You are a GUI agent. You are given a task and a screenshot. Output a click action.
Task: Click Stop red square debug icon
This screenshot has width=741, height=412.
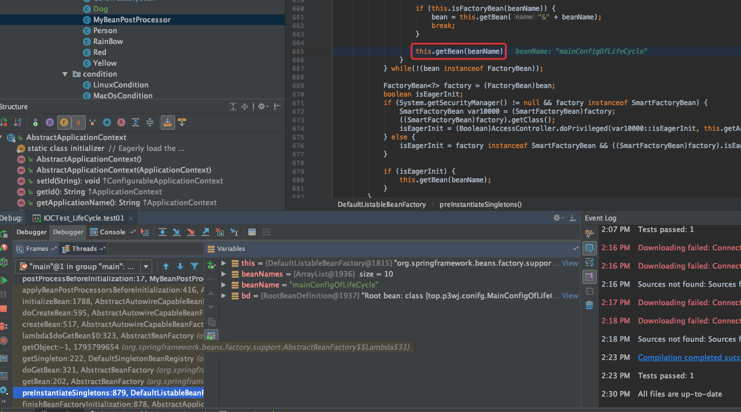[x=3, y=309]
